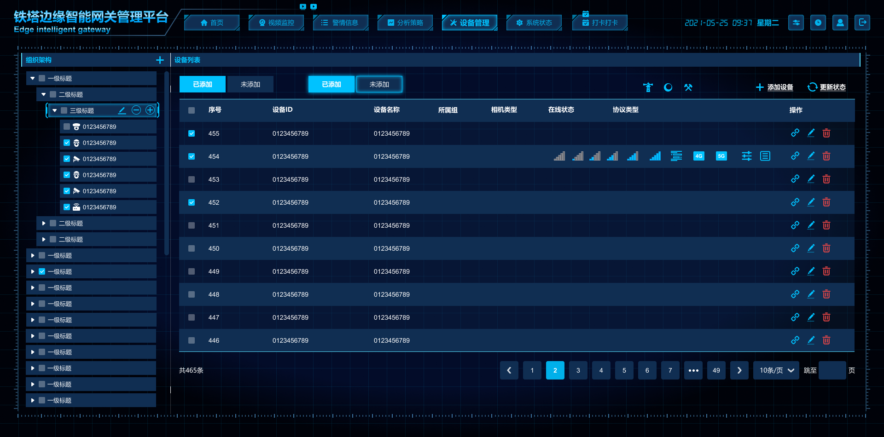This screenshot has height=437, width=884.
Task: Open the user profile icon in header
Action: (x=840, y=23)
